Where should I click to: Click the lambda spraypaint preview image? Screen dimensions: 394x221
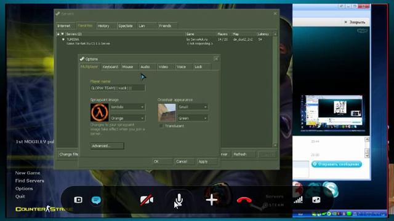pyautogui.click(x=100, y=112)
